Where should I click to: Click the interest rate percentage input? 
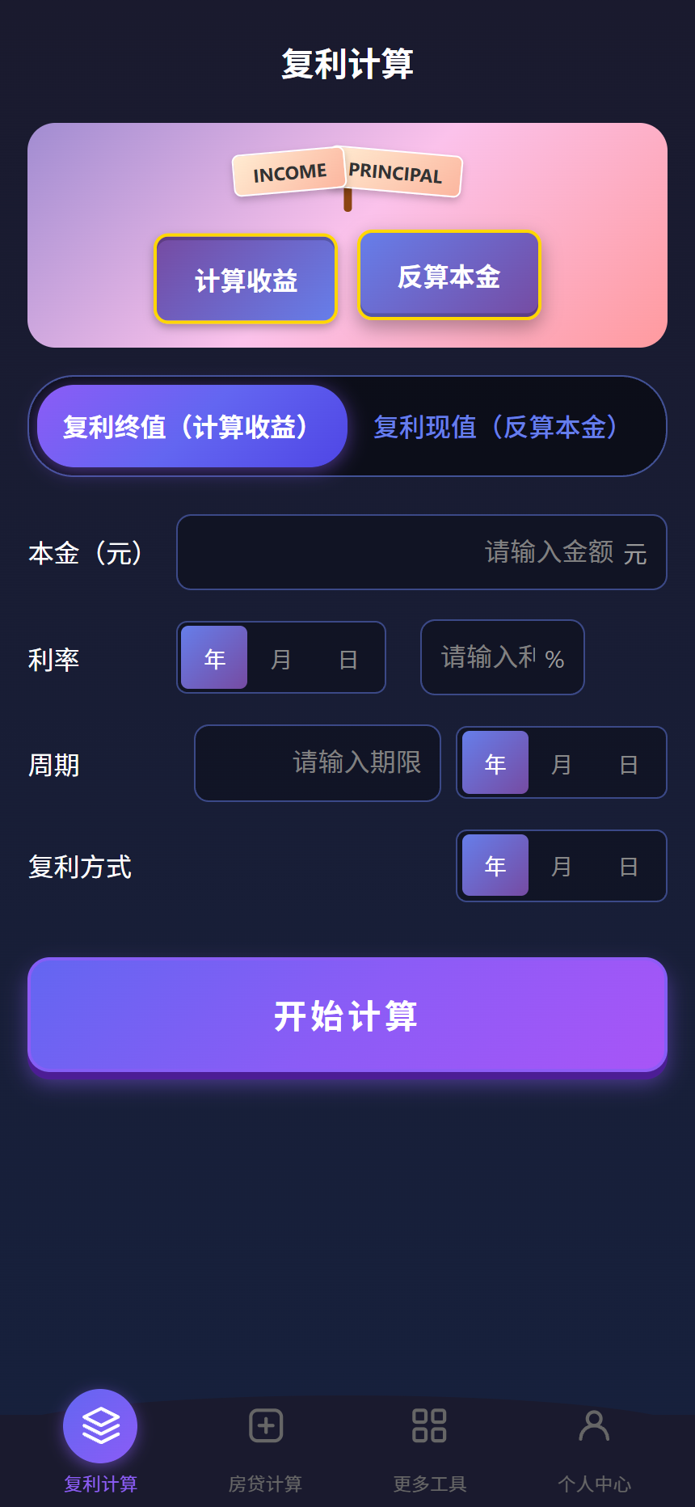click(x=502, y=657)
